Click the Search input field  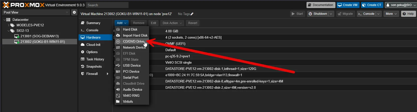pyautogui.click(x=107, y=5)
